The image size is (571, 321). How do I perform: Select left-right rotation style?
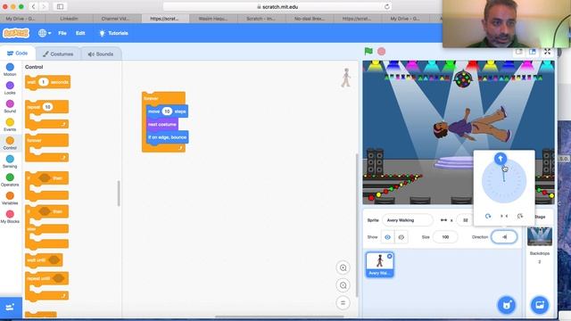click(504, 216)
